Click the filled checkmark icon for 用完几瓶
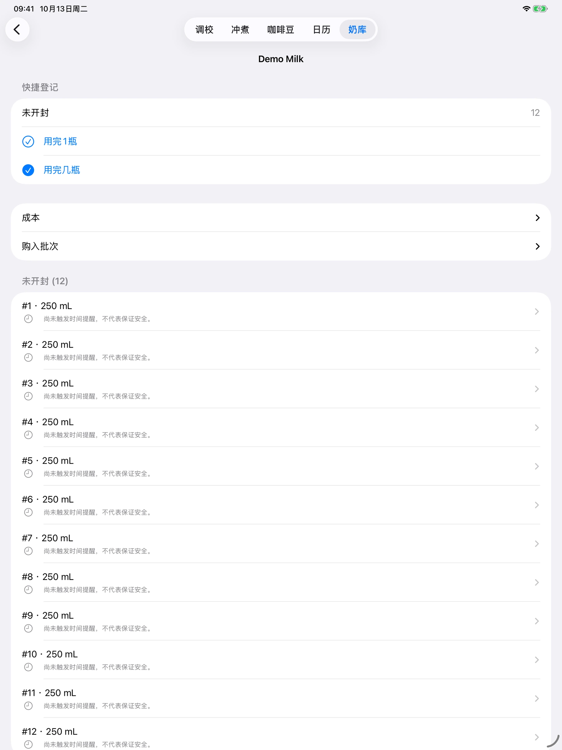This screenshot has height=750, width=562. pos(28,170)
